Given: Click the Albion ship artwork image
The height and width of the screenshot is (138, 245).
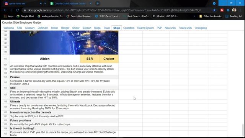Looking at the screenshot, I should (x=64, y=43).
